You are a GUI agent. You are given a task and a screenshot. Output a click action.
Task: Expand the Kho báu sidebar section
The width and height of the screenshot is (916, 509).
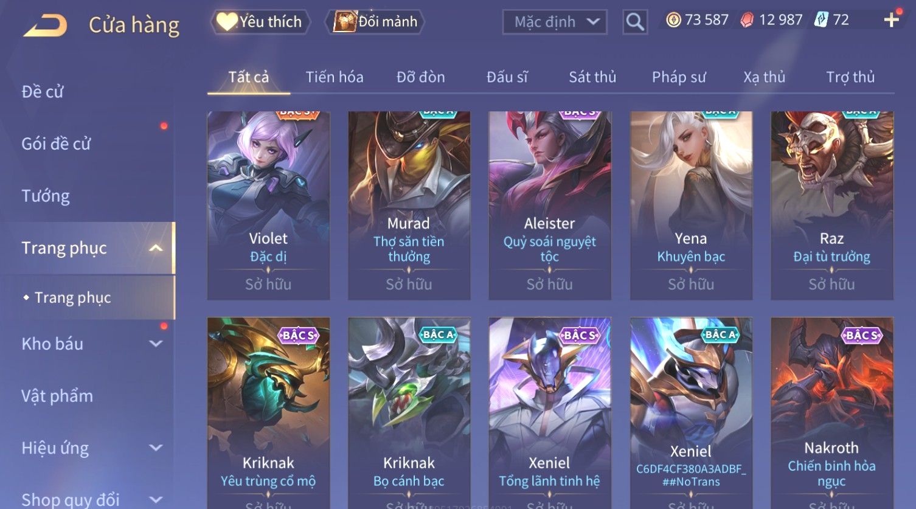click(156, 344)
